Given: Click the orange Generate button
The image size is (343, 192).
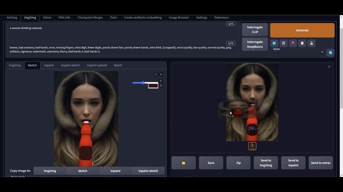Looking at the screenshot, I should 302,30.
